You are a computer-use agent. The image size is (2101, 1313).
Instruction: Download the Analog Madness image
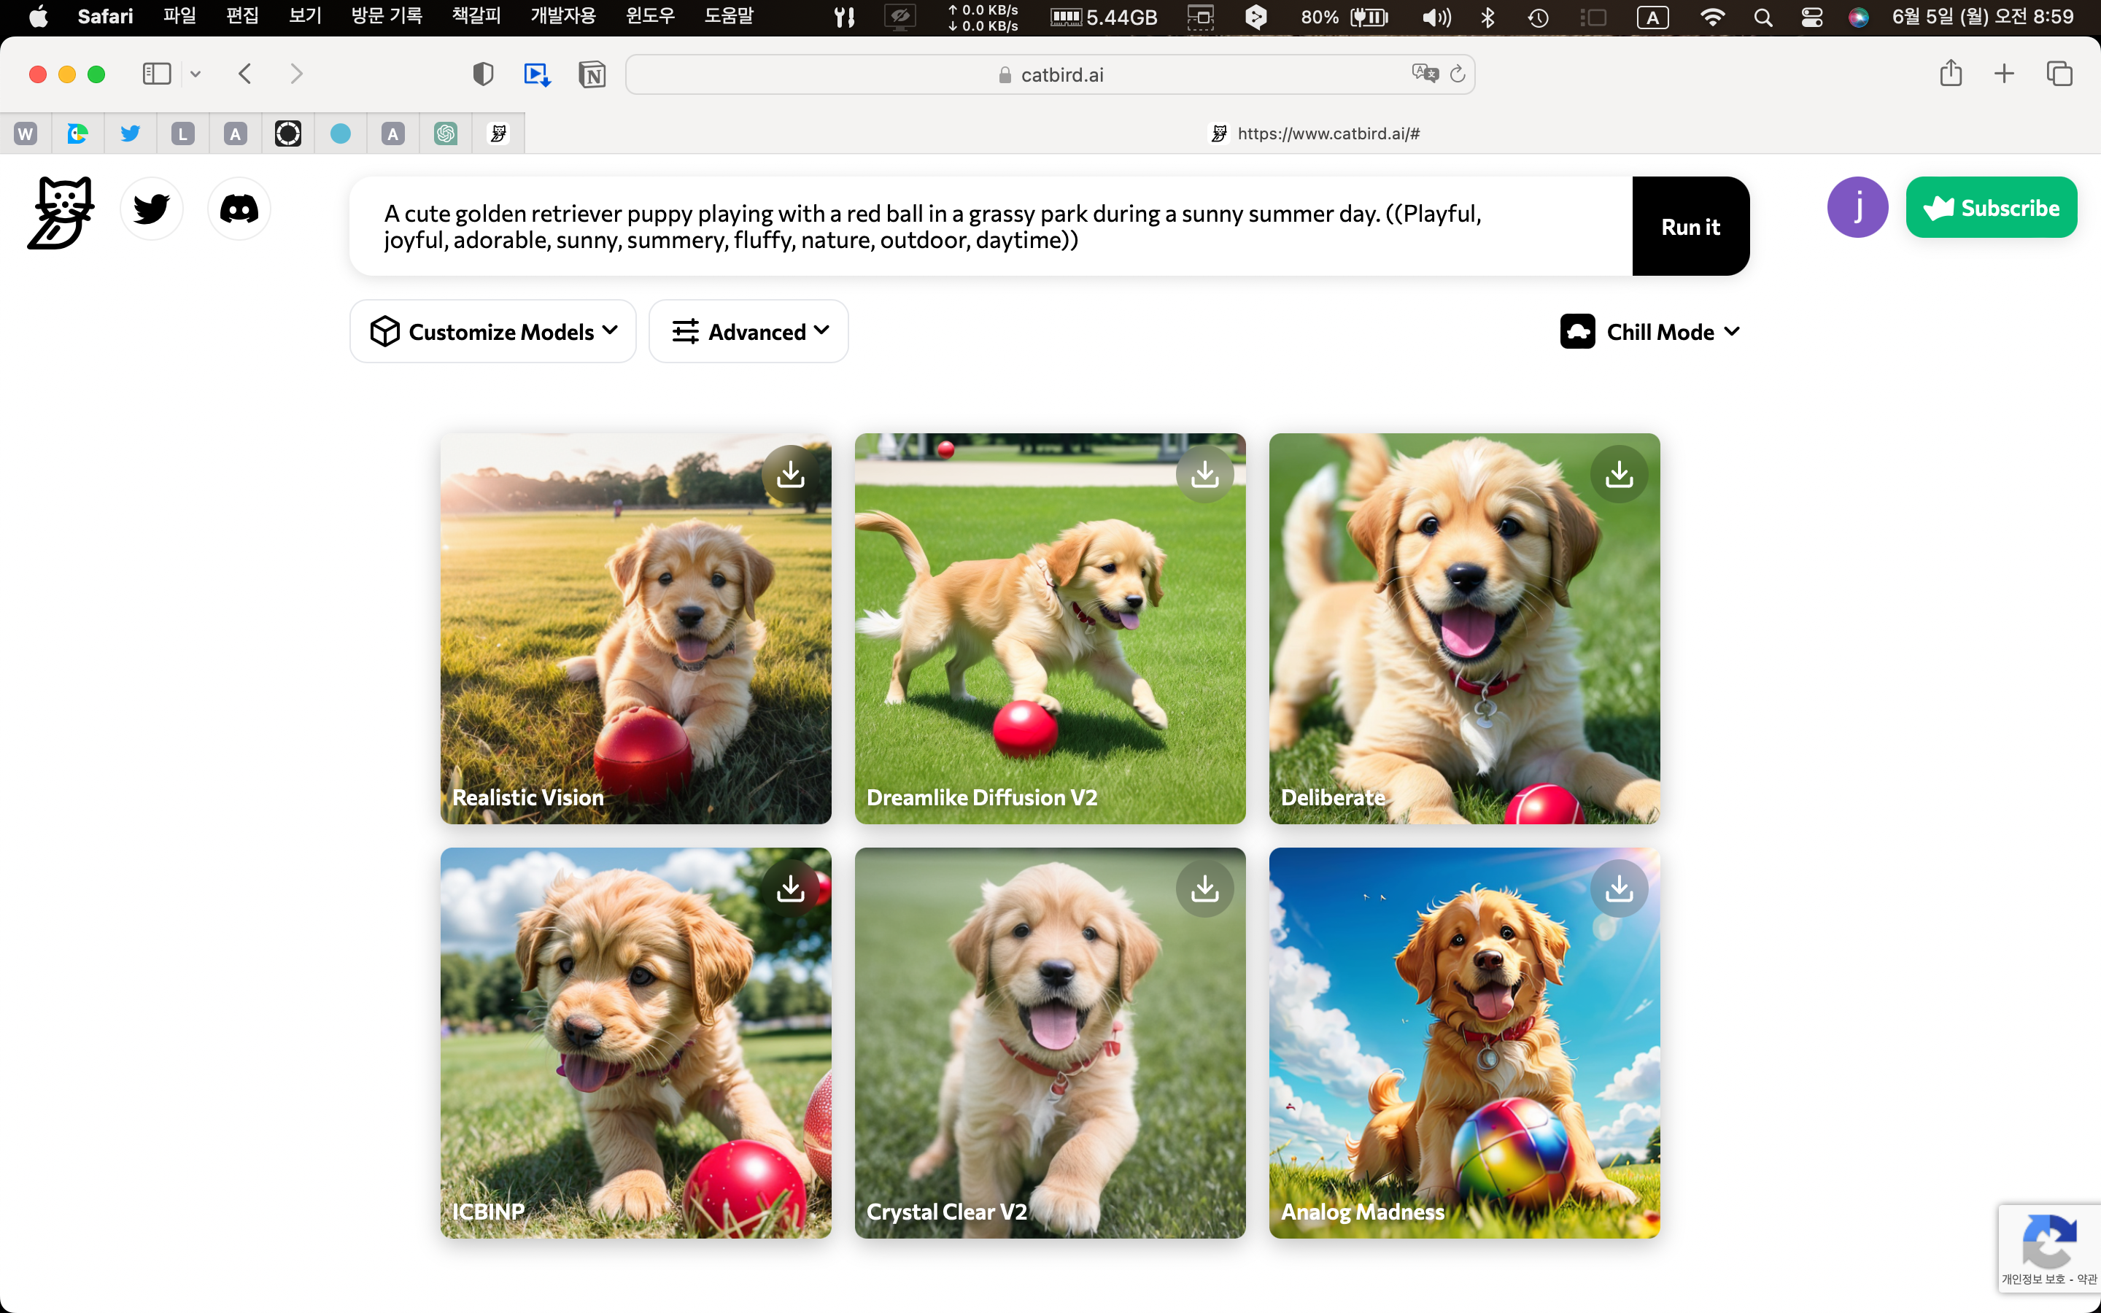coord(1618,888)
